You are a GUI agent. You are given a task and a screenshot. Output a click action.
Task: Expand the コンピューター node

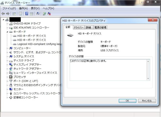tap(7, 48)
